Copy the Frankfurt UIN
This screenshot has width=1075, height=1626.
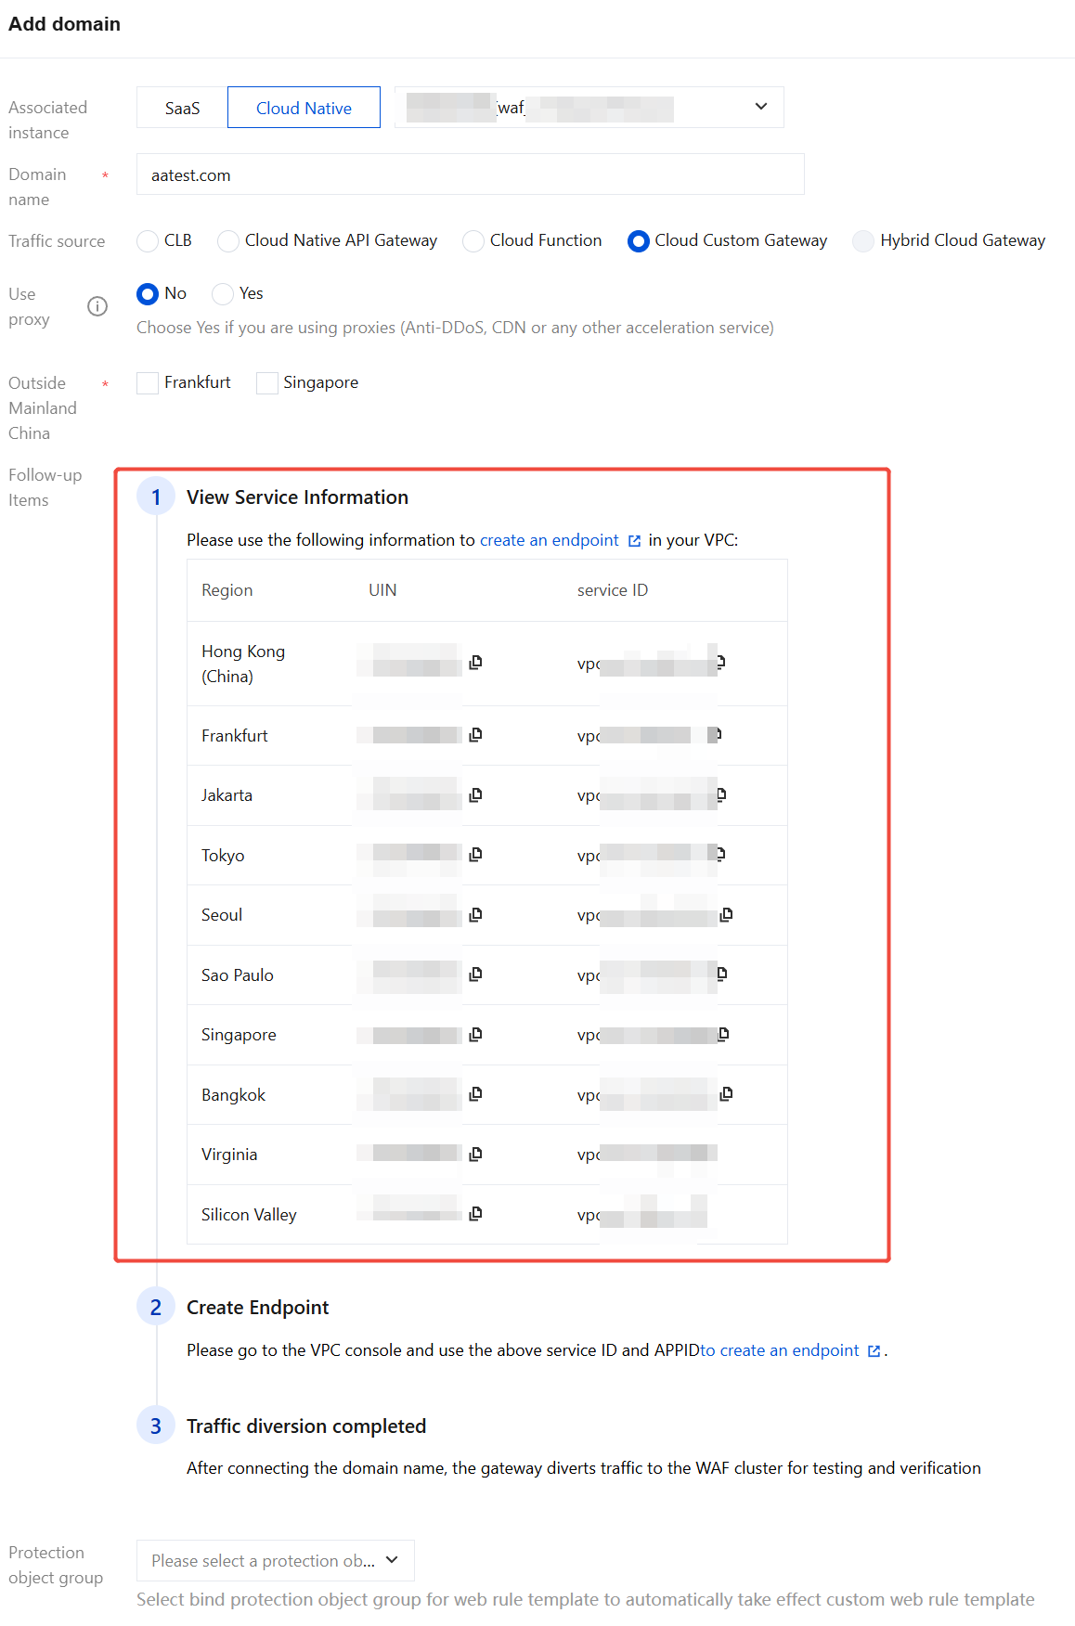(475, 735)
